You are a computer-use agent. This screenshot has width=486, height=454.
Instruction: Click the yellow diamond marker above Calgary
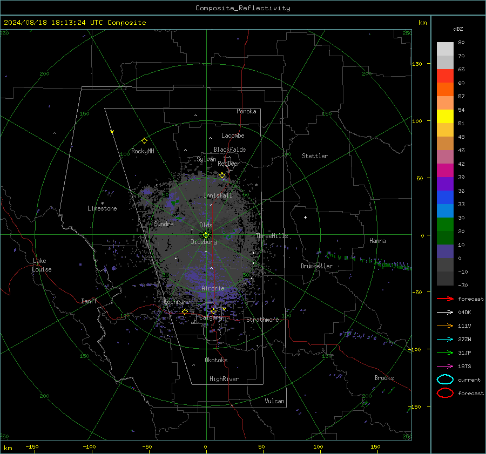(x=213, y=311)
